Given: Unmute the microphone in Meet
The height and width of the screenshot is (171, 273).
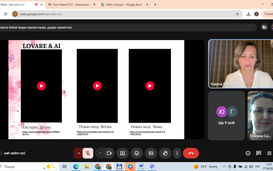Looking at the screenshot, I should pyautogui.click(x=88, y=153).
